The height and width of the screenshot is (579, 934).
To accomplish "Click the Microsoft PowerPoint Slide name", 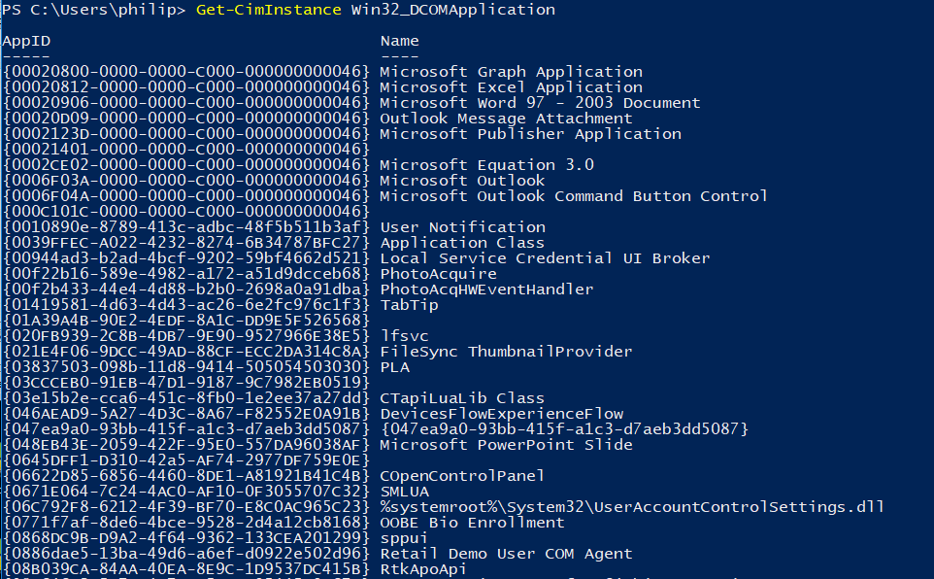I will pyautogui.click(x=506, y=445).
